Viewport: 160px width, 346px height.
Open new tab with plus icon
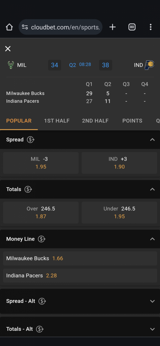tap(113, 27)
